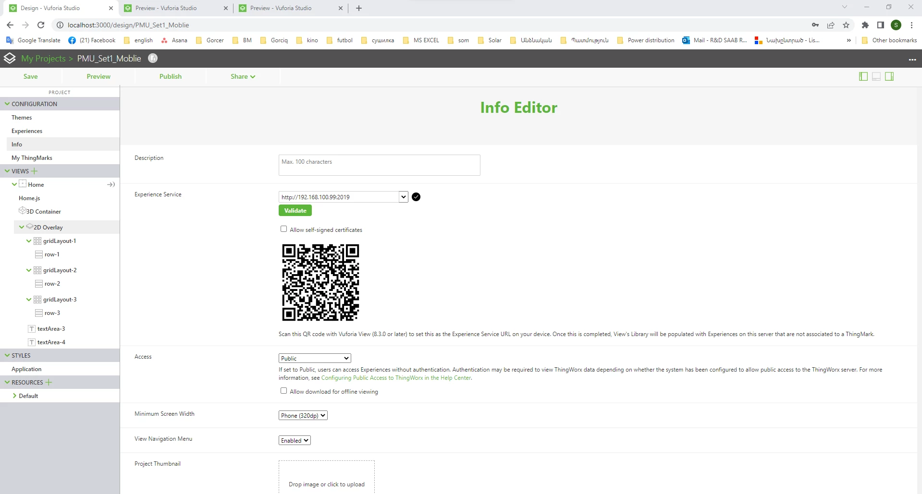Select row-2 in tree
This screenshot has height=494, width=922.
[x=52, y=284]
